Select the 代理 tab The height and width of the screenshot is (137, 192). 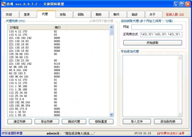46,14
